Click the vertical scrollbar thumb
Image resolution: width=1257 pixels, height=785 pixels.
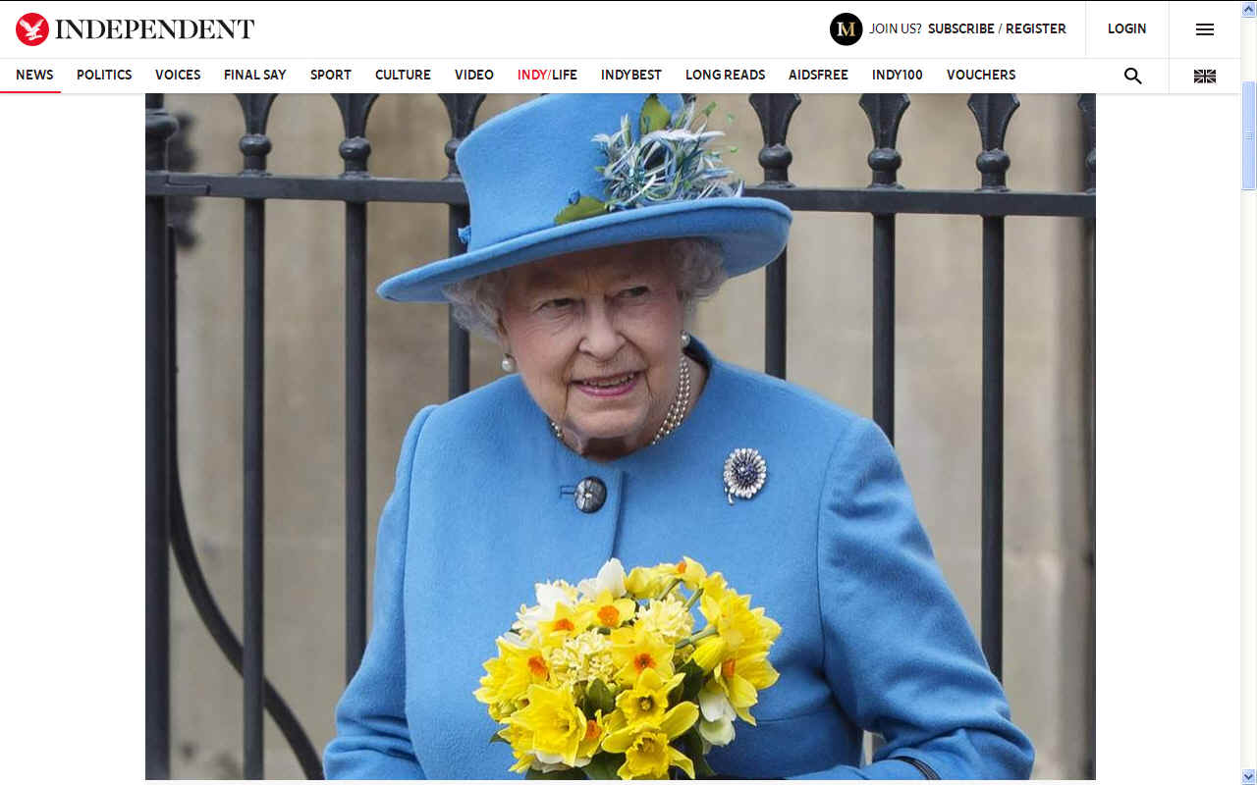pos(1249,135)
